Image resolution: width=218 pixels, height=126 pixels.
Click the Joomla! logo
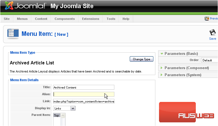[25, 6]
